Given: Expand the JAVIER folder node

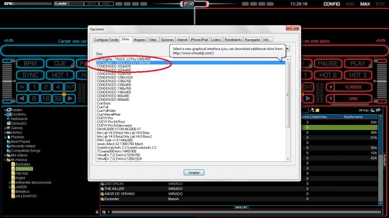Looking at the screenshot, I should point(10,187).
